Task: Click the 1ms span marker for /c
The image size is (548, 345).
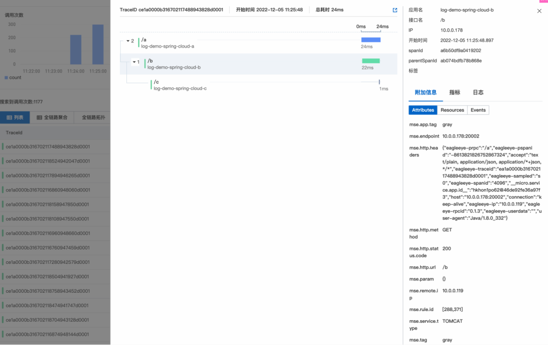Action: pos(379,82)
